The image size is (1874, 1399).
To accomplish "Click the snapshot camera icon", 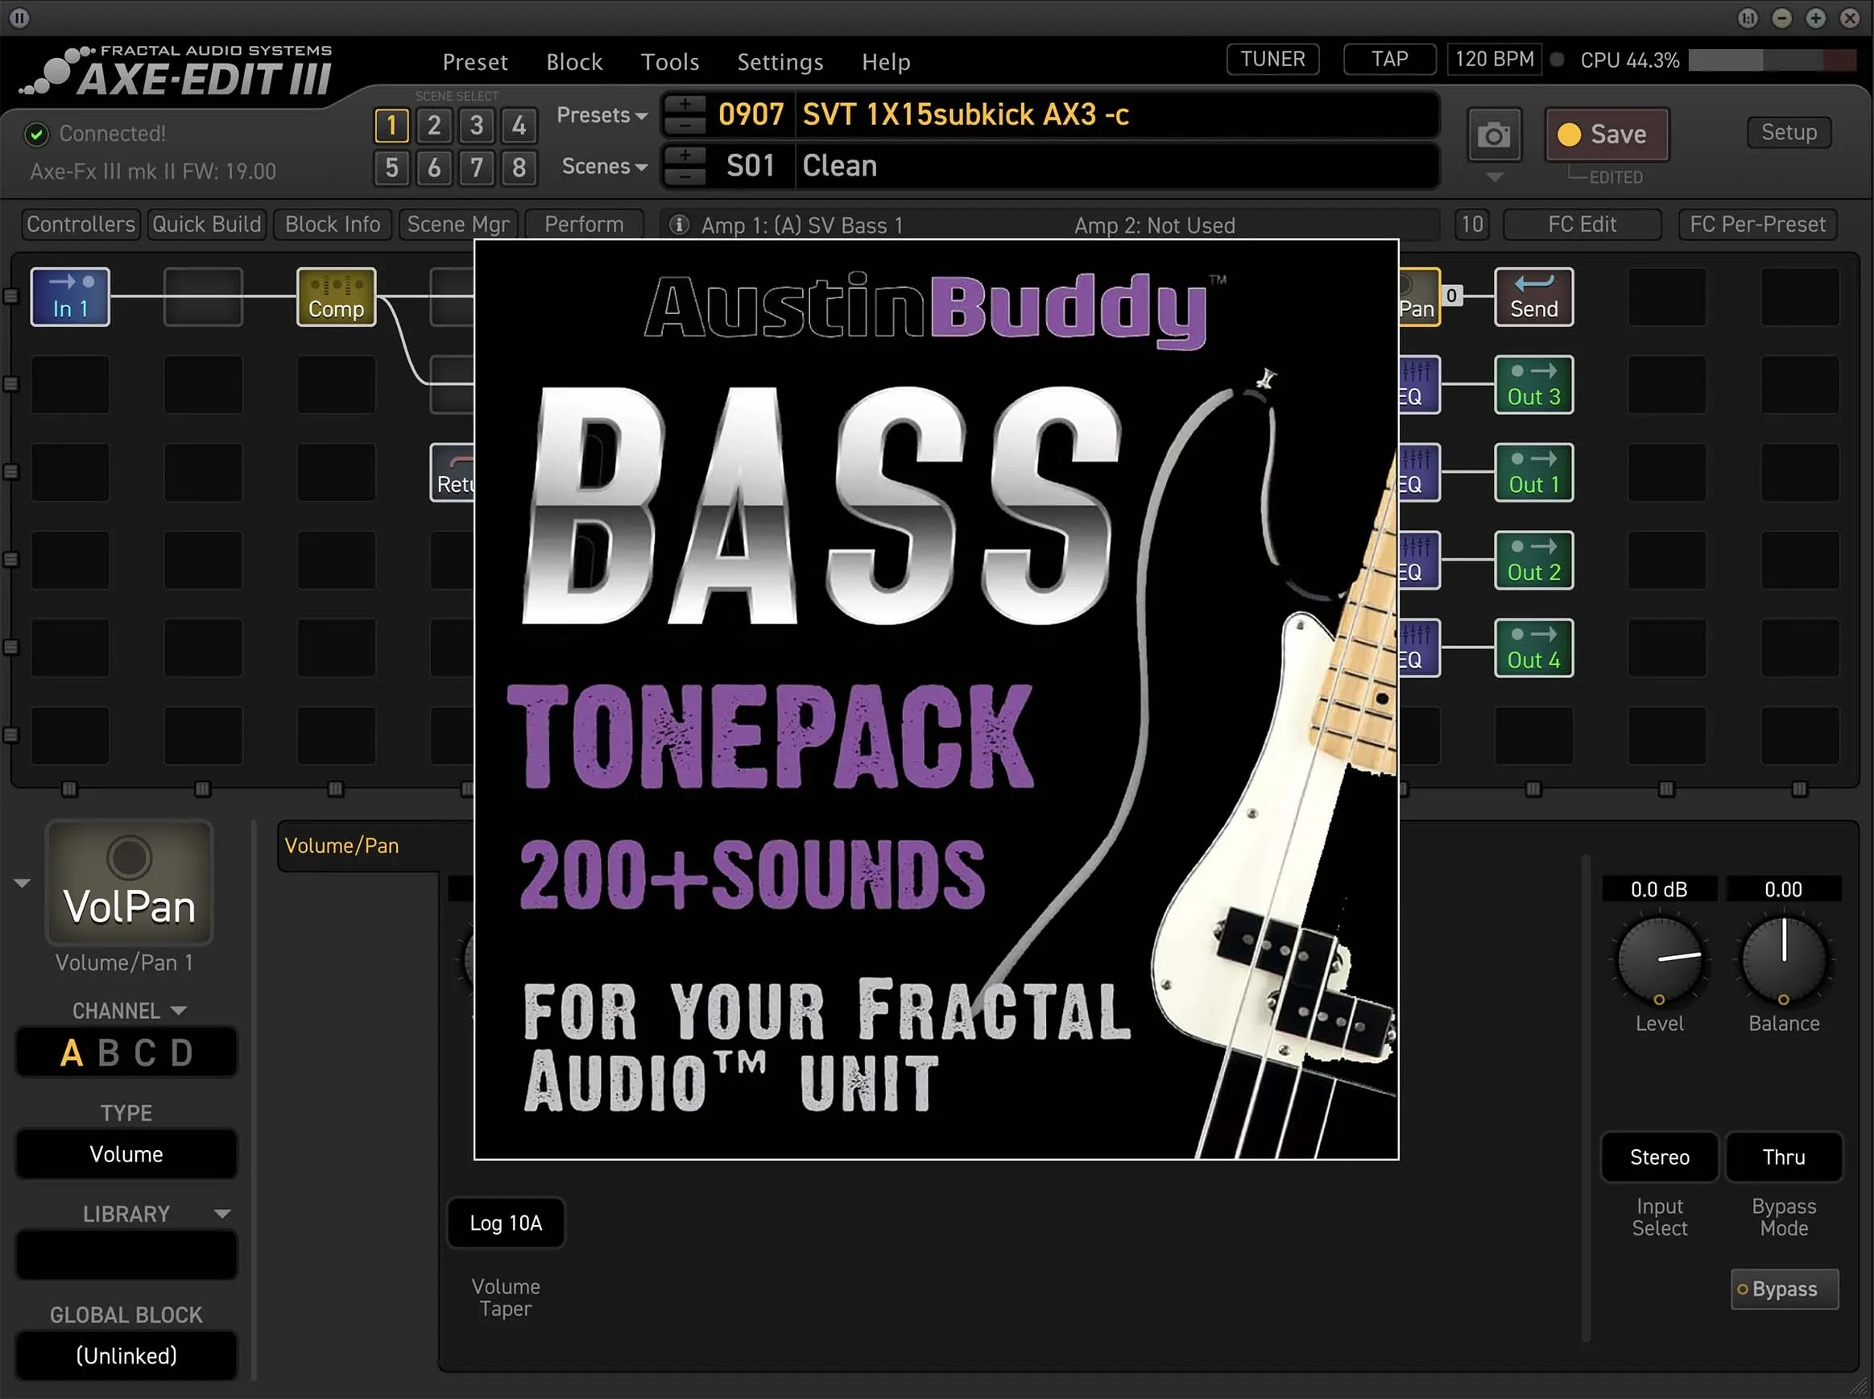I will click(x=1493, y=135).
